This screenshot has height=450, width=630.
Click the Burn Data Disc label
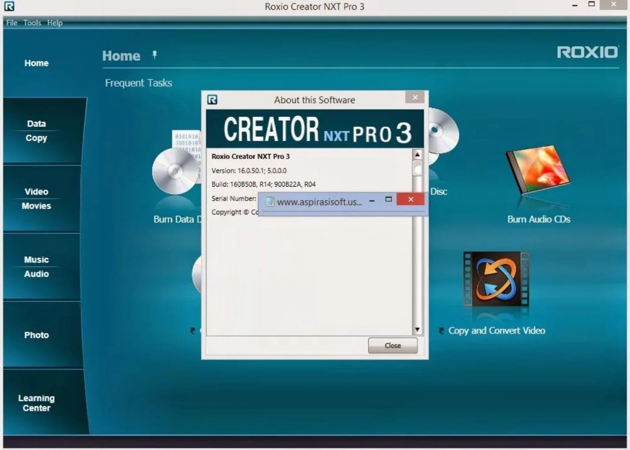177,219
